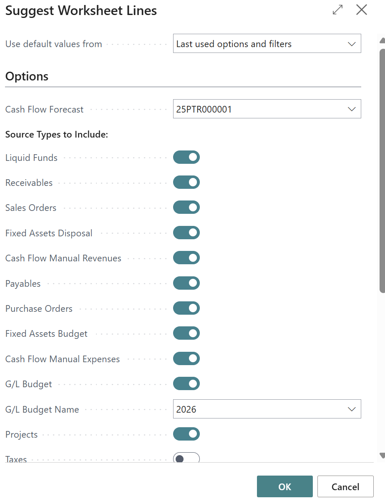This screenshot has height=501, width=385.
Task: Disable Cash Flow Manual Expenses
Action: [186, 359]
